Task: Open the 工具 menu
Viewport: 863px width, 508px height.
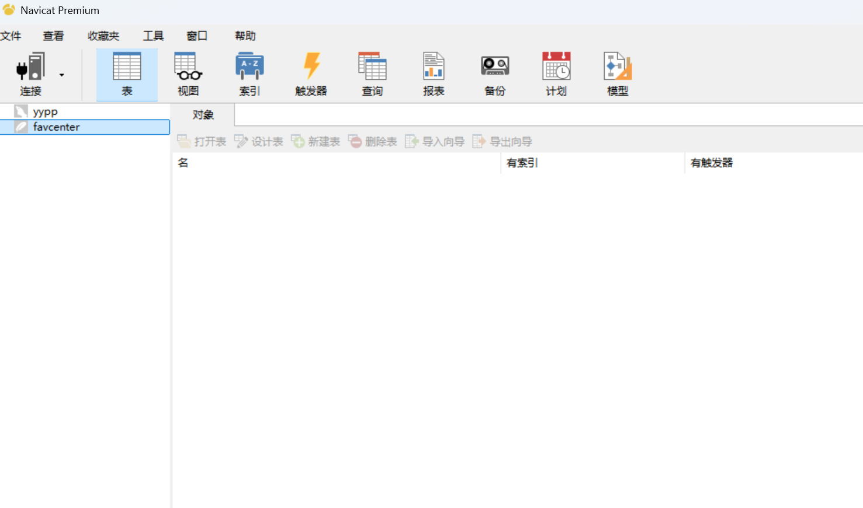Action: click(x=153, y=36)
